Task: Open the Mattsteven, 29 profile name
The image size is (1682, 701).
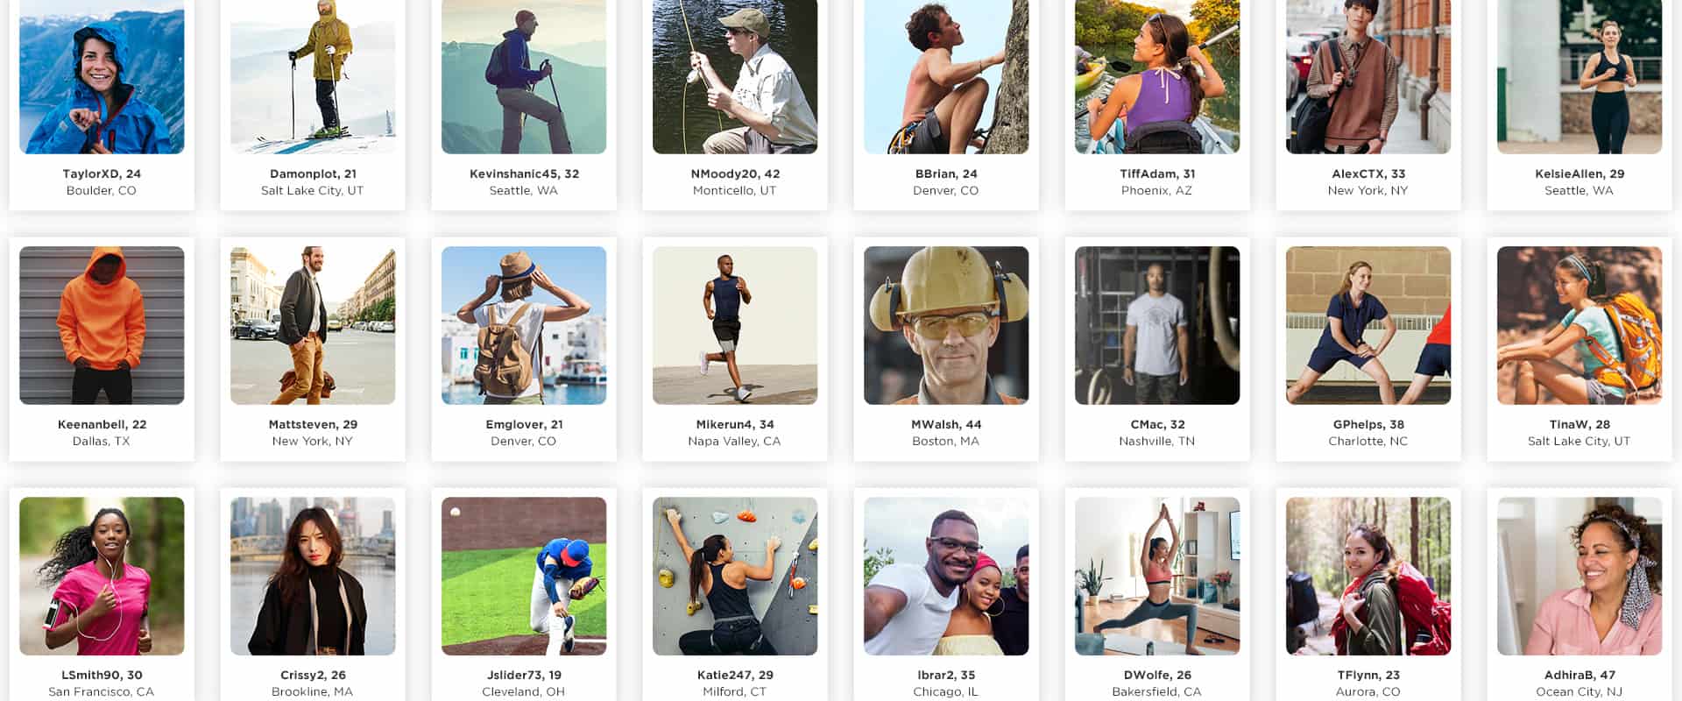Action: point(313,424)
